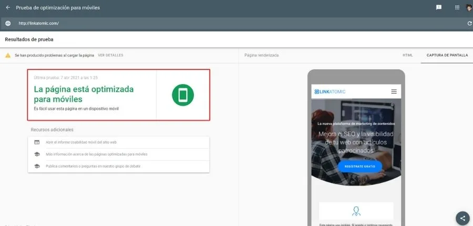Click the Última prueba date text

click(x=66, y=78)
